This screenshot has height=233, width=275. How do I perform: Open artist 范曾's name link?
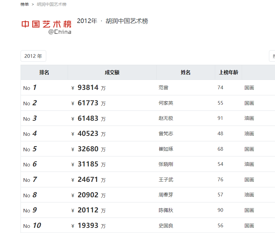[x=163, y=88]
